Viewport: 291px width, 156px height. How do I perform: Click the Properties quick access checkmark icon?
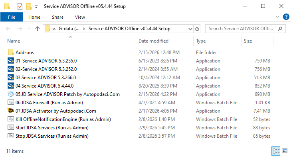20,6
